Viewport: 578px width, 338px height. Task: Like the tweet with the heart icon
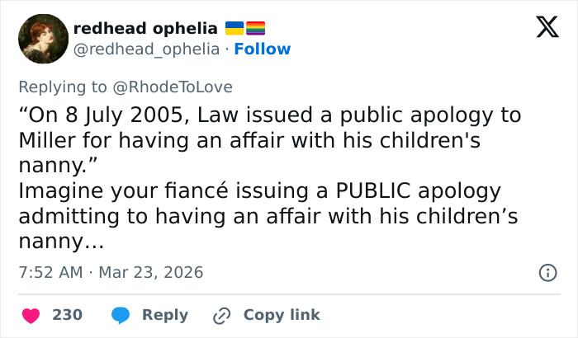(31, 315)
